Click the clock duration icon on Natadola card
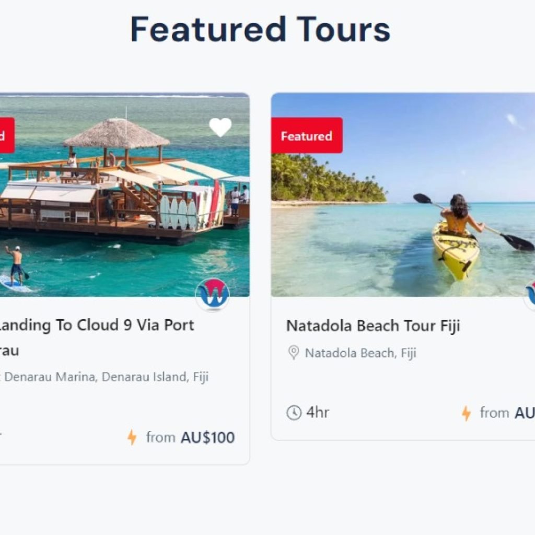 coord(294,413)
